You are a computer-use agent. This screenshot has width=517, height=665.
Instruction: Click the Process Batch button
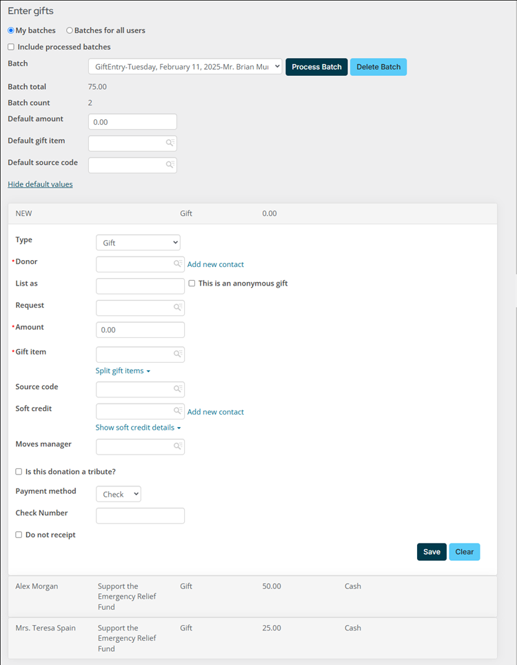316,67
